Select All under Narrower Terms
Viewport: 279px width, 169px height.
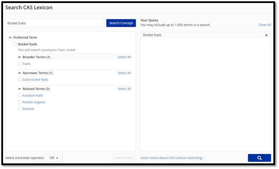pyautogui.click(x=124, y=73)
